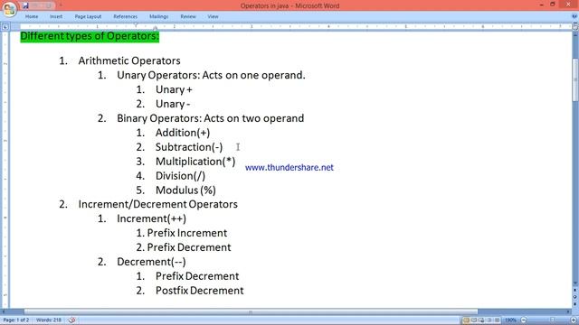
Task: Click the Word Help icon
Action: click(574, 16)
